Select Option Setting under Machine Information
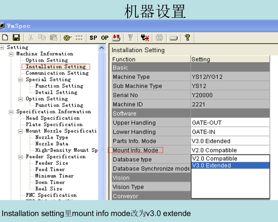 (47, 60)
